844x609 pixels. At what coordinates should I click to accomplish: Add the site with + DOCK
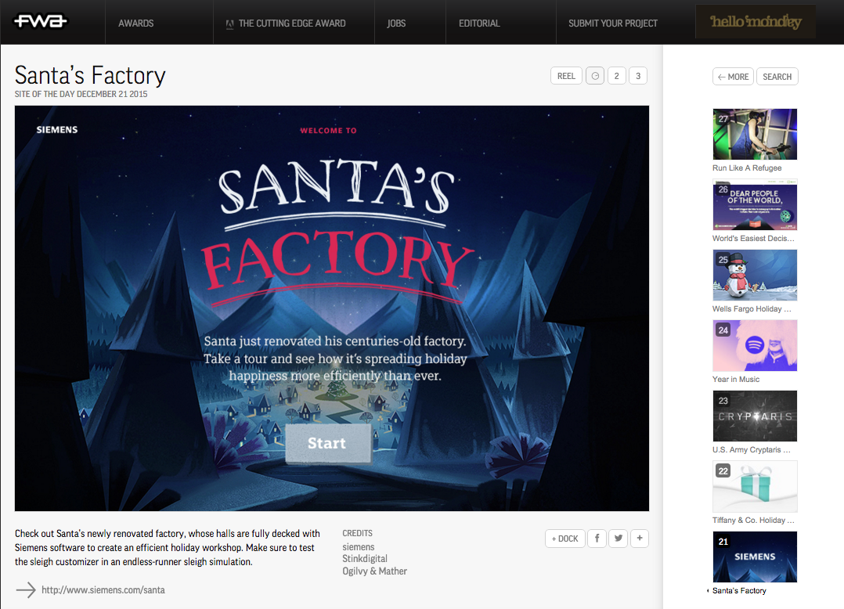click(x=564, y=539)
